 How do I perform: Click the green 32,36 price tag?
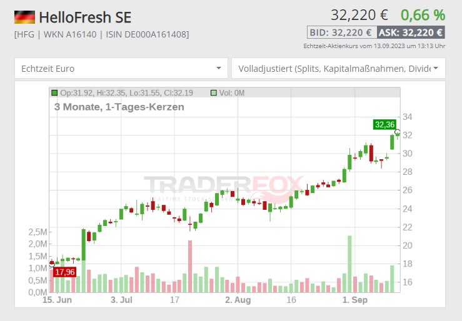pyautogui.click(x=384, y=125)
